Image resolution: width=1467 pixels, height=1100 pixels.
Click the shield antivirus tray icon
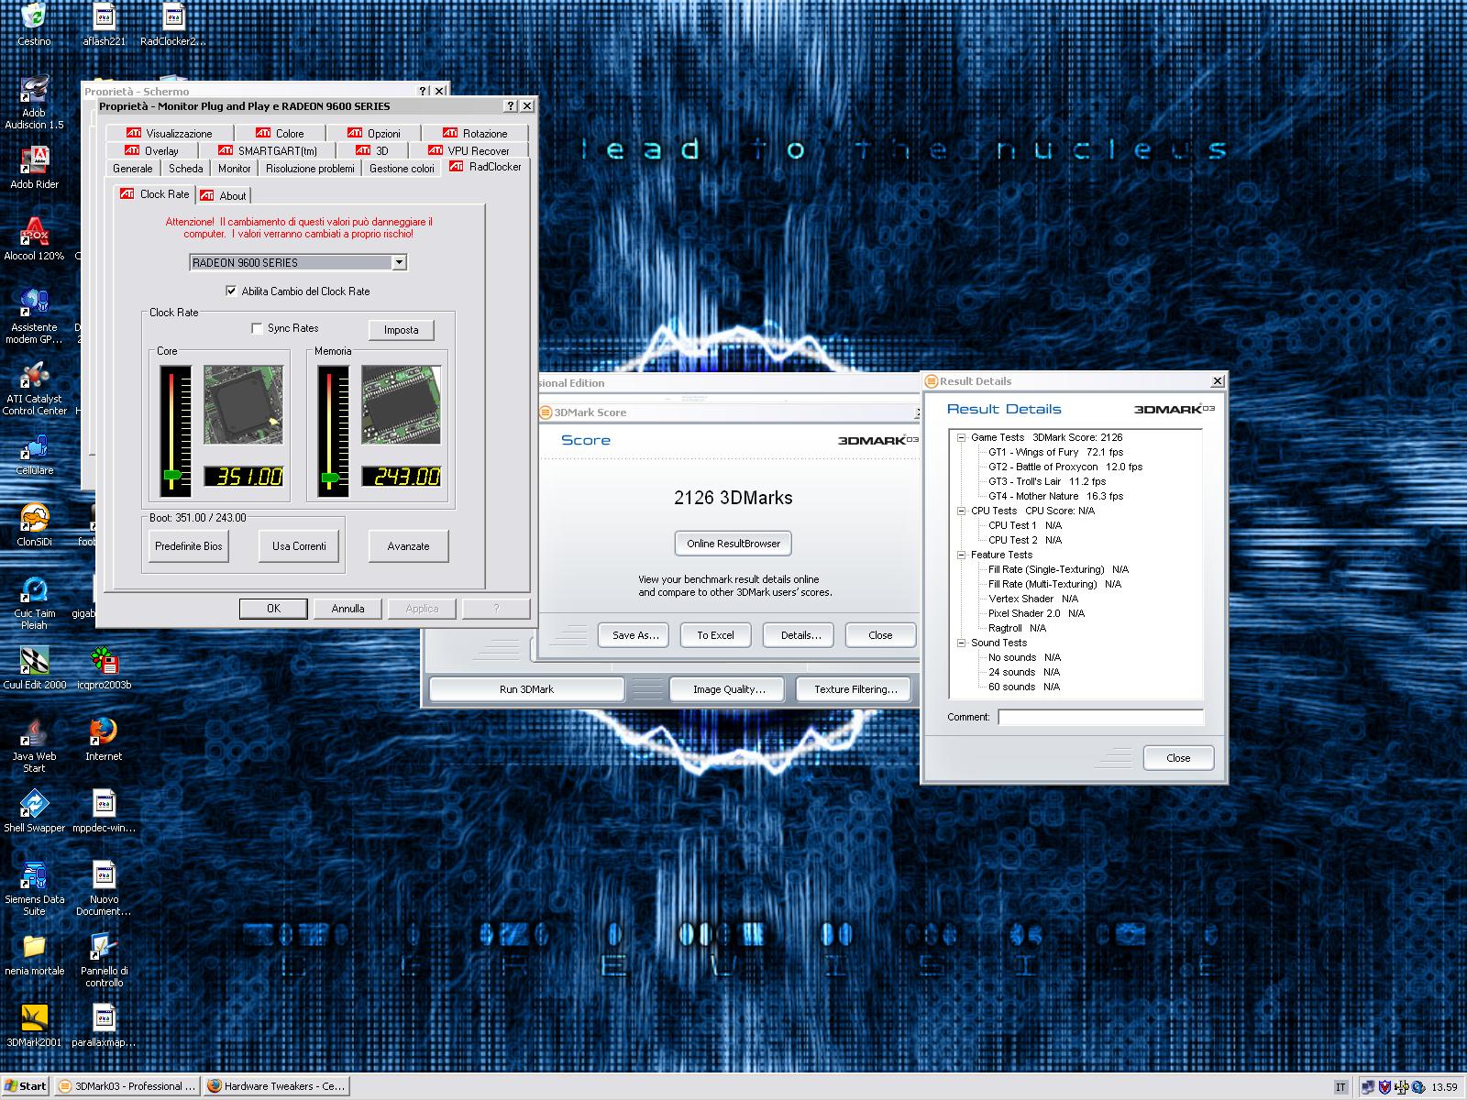pos(1384,1087)
